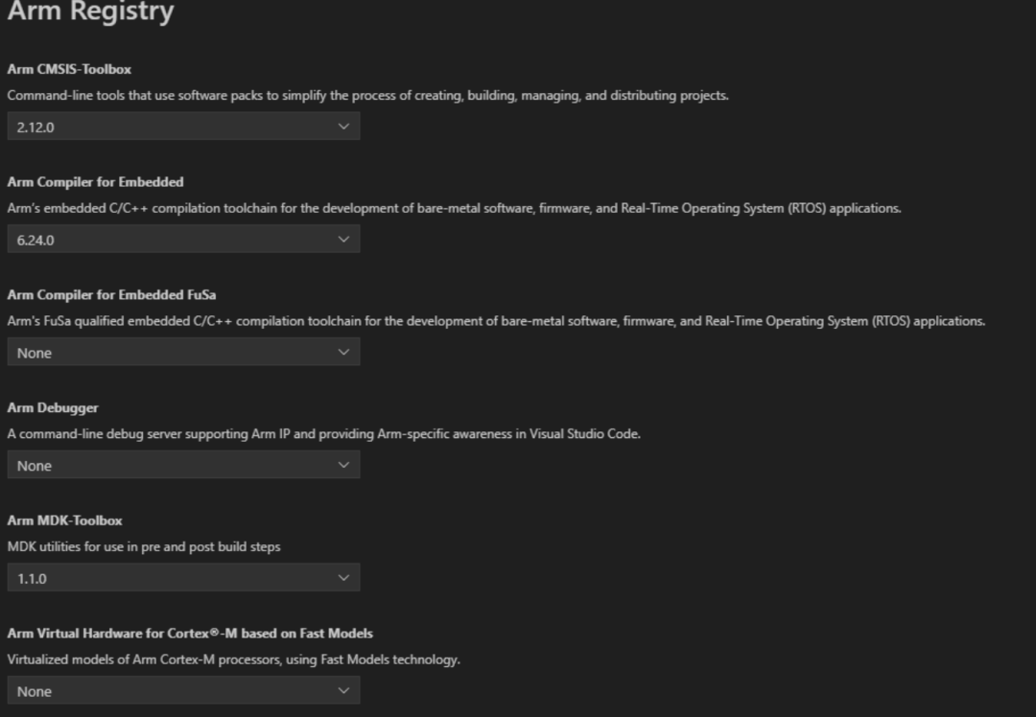Click chevron arrow on the 1.1.0 selector
This screenshot has height=717, width=1036.
343,578
